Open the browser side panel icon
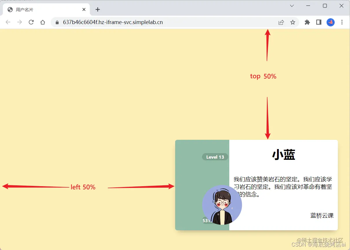The height and width of the screenshot is (250, 350). click(x=318, y=22)
